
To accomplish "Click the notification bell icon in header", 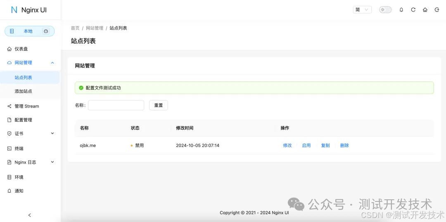I will (401, 10).
